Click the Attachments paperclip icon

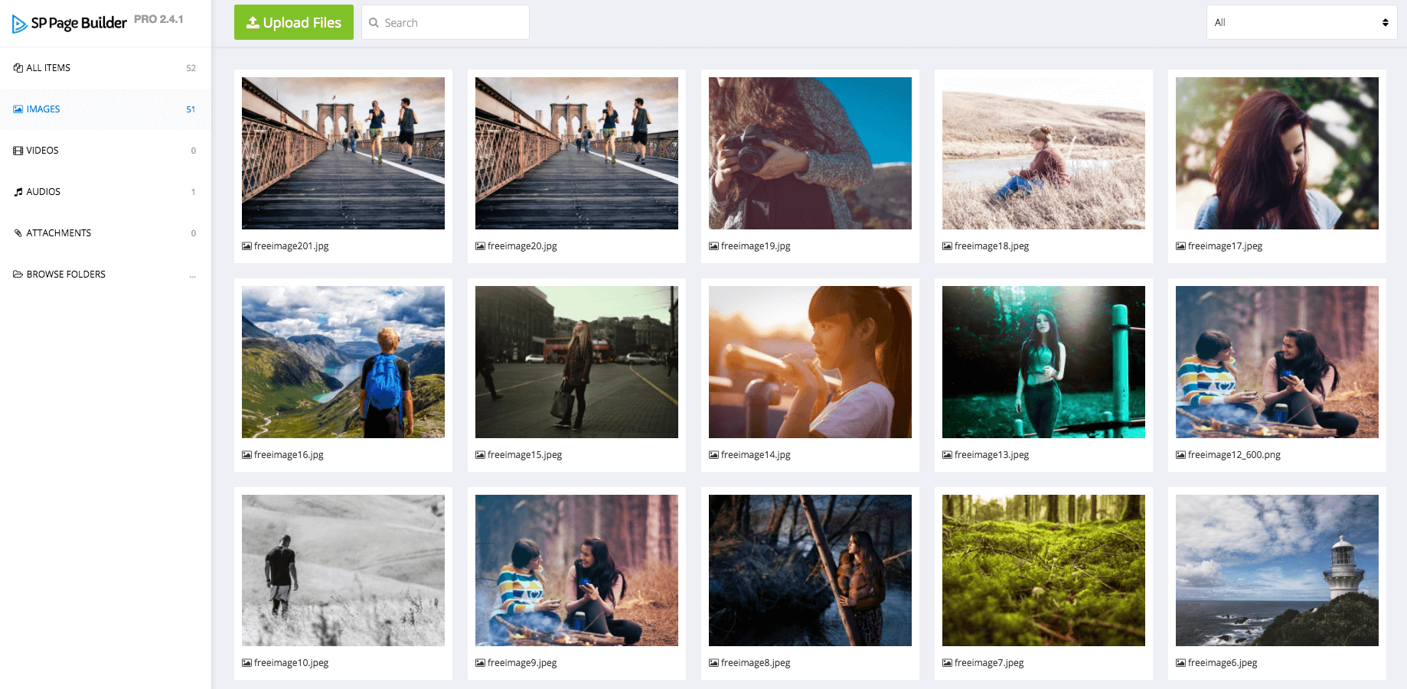(x=18, y=233)
